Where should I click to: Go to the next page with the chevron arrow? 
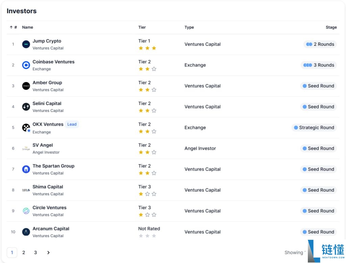click(48, 253)
